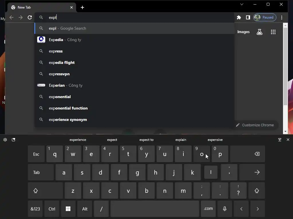Tap the apostrophe quote key
This screenshot has width=293, height=219.
pos(229,172)
